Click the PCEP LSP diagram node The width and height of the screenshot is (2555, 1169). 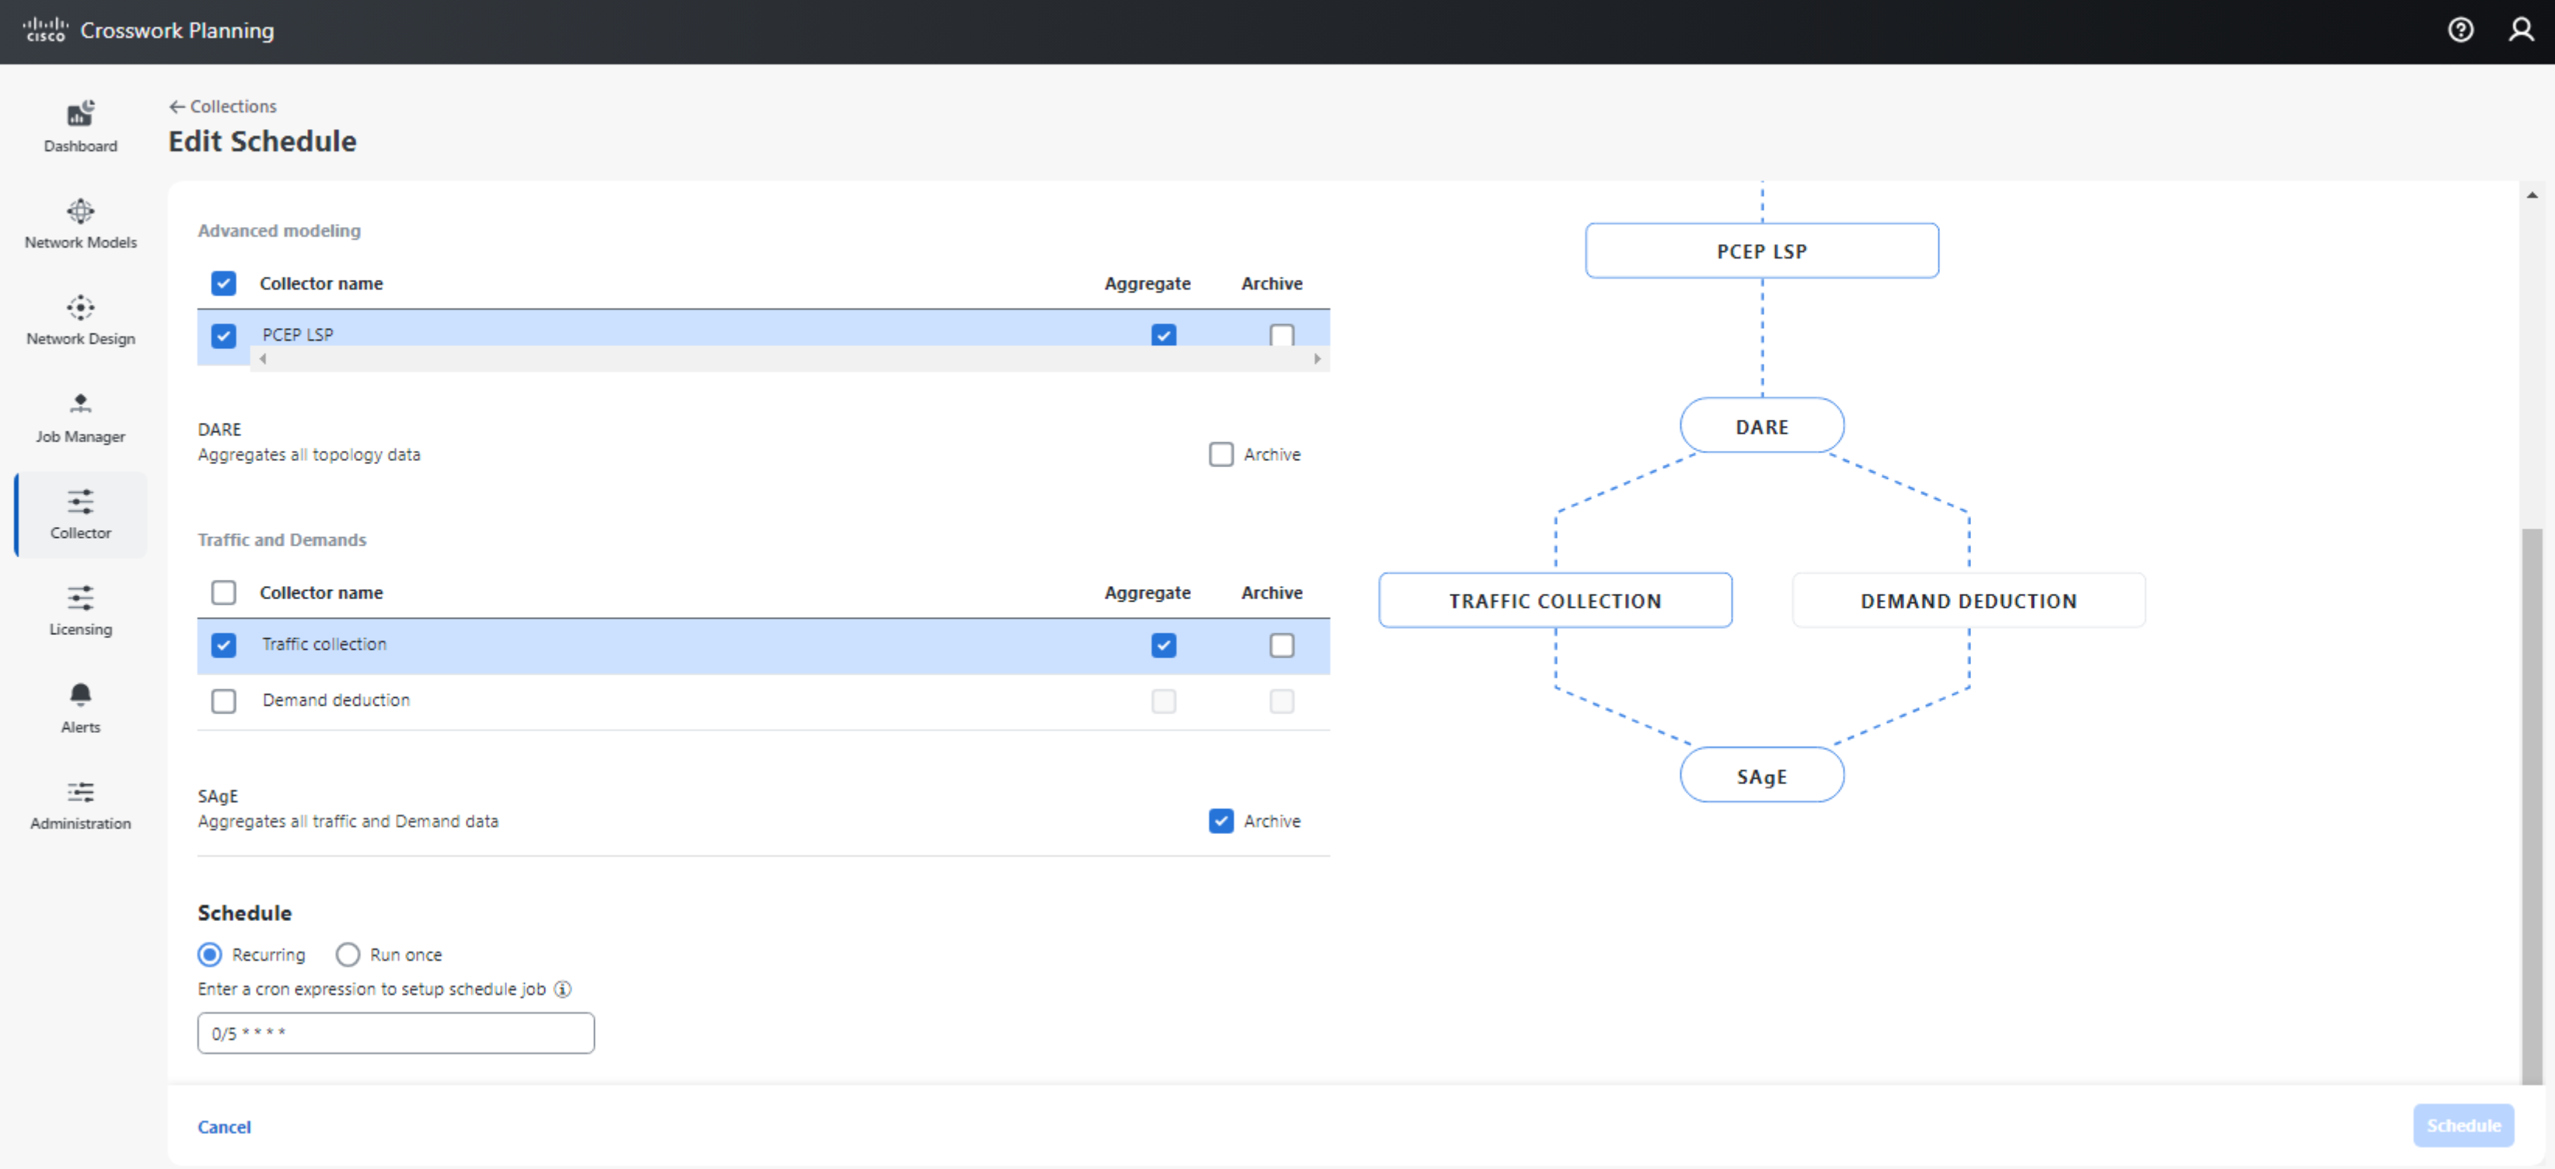click(1762, 251)
